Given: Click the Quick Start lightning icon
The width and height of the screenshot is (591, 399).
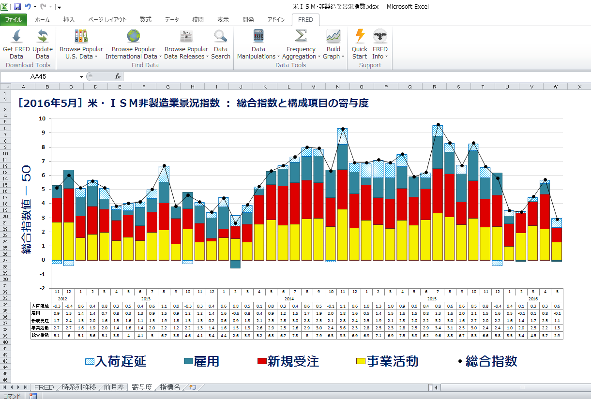Looking at the screenshot, I should pyautogui.click(x=360, y=37).
